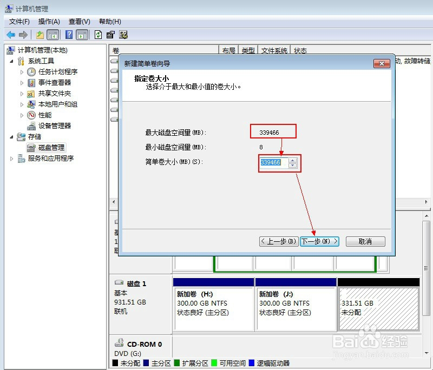Expand the Shared Folders (共享文件夹) node
This screenshot has width=433, height=370.
(x=22, y=94)
